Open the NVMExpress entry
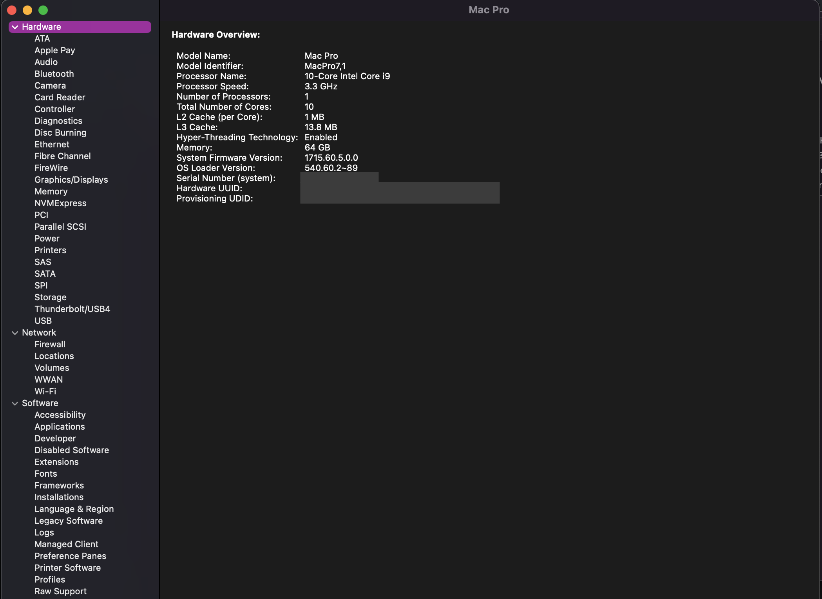The image size is (822, 599). tap(60, 203)
